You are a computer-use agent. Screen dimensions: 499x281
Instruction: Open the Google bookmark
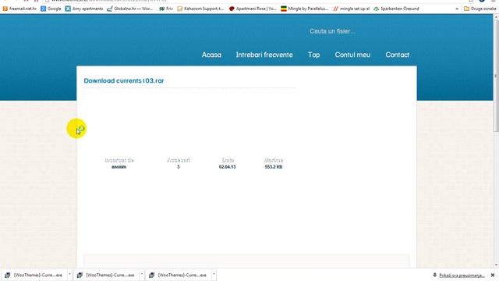[51, 9]
